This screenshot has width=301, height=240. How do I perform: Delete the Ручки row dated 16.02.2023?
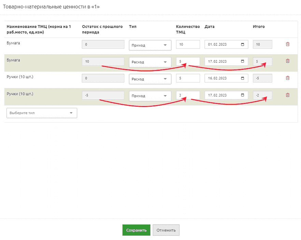point(288,78)
